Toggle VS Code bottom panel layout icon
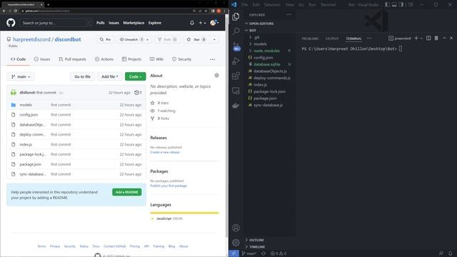457x257 pixels. (394, 5)
